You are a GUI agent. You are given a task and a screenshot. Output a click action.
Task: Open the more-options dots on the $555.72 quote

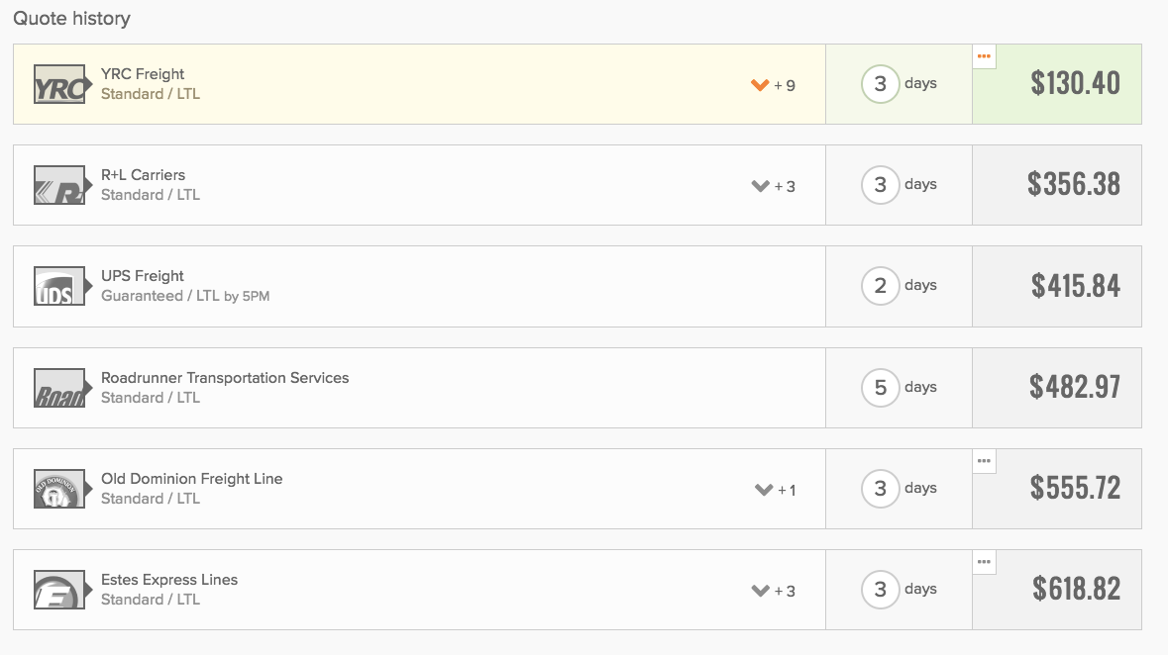coord(984,461)
